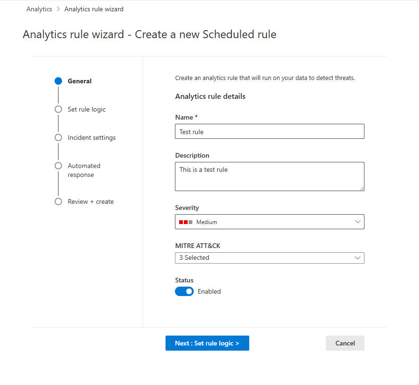
Task: Click the Cancel button
Action: click(x=345, y=343)
